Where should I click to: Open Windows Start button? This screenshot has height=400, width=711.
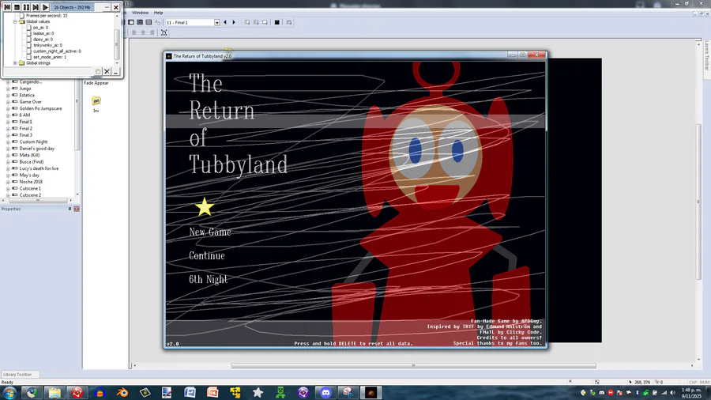point(9,393)
